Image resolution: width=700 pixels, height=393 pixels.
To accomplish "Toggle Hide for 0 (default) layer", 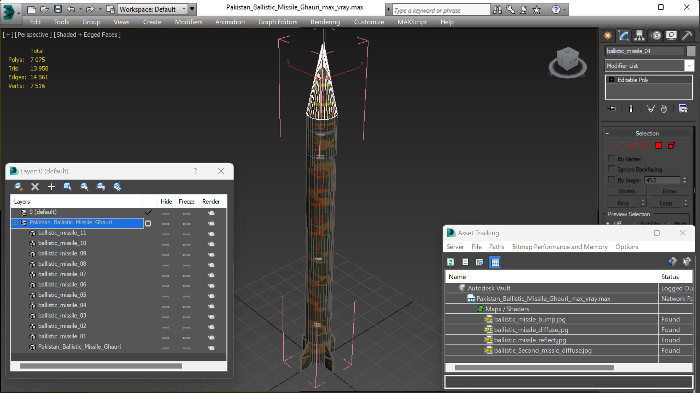I will pos(166,213).
